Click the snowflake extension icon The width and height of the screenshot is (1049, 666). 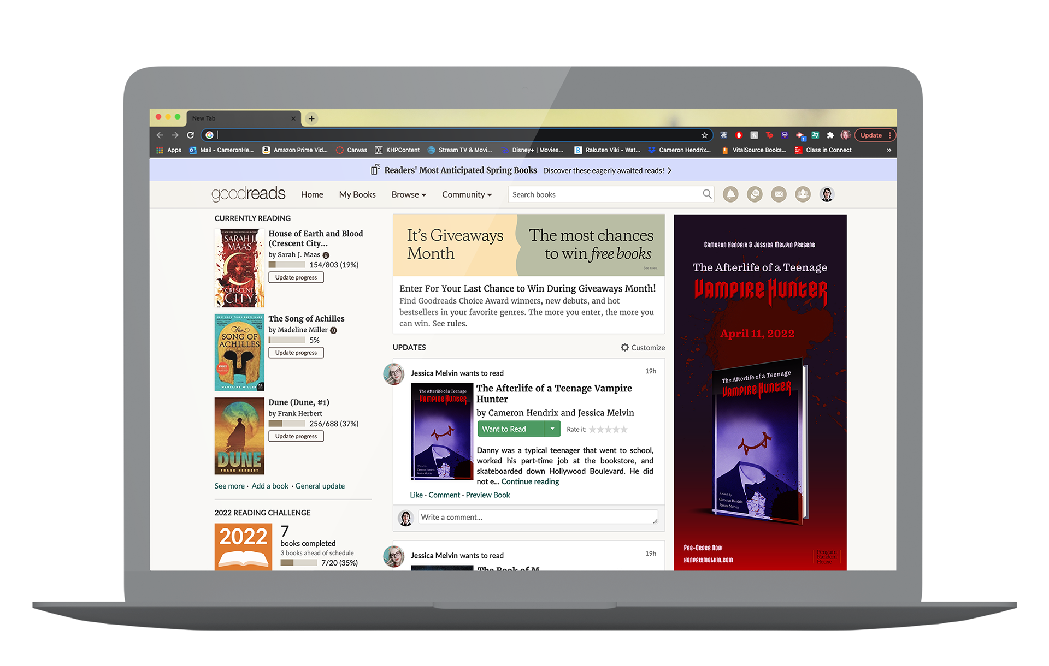pos(723,135)
